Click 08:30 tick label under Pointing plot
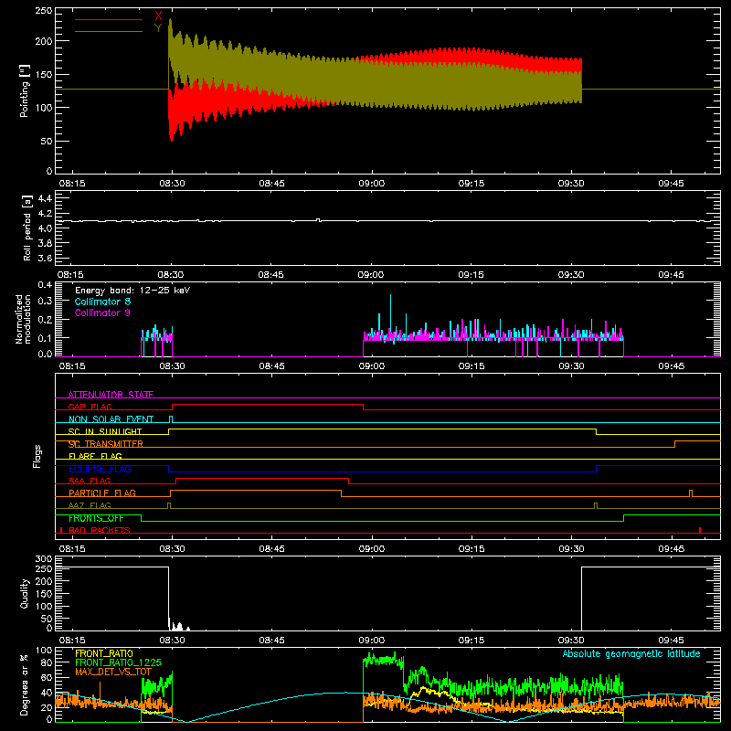This screenshot has height=731, width=731. [x=172, y=184]
